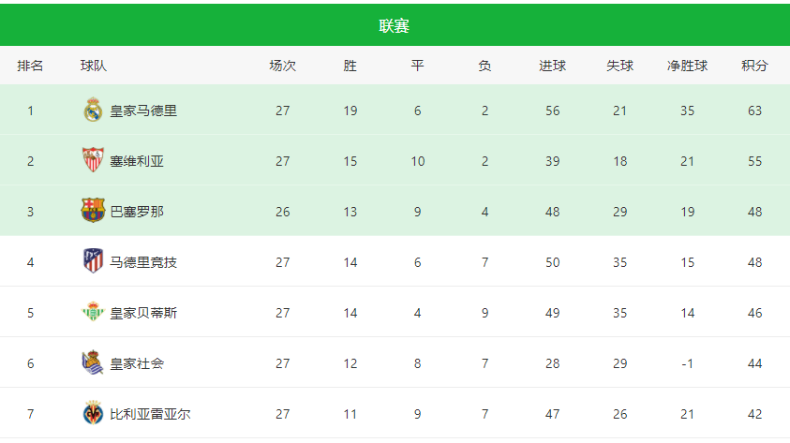Select the 联赛 header tab

point(394,25)
